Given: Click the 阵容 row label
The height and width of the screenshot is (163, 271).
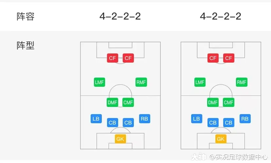Looking at the screenshot, I should [x=26, y=16].
